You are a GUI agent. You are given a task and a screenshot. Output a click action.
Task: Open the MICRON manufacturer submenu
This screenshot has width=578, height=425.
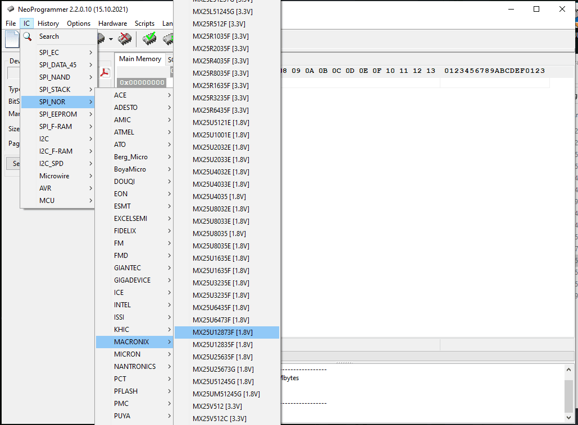(x=135, y=354)
